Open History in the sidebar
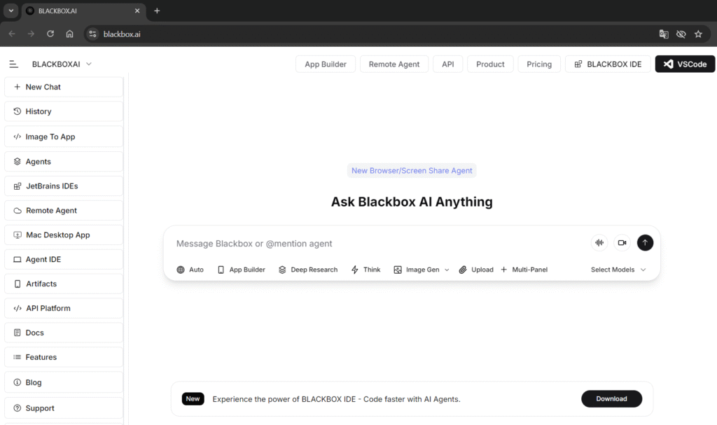717x425 pixels. pos(64,111)
